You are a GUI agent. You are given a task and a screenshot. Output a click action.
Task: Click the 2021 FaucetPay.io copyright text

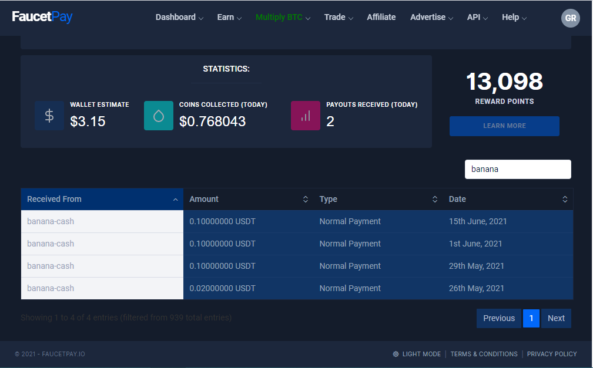50,354
